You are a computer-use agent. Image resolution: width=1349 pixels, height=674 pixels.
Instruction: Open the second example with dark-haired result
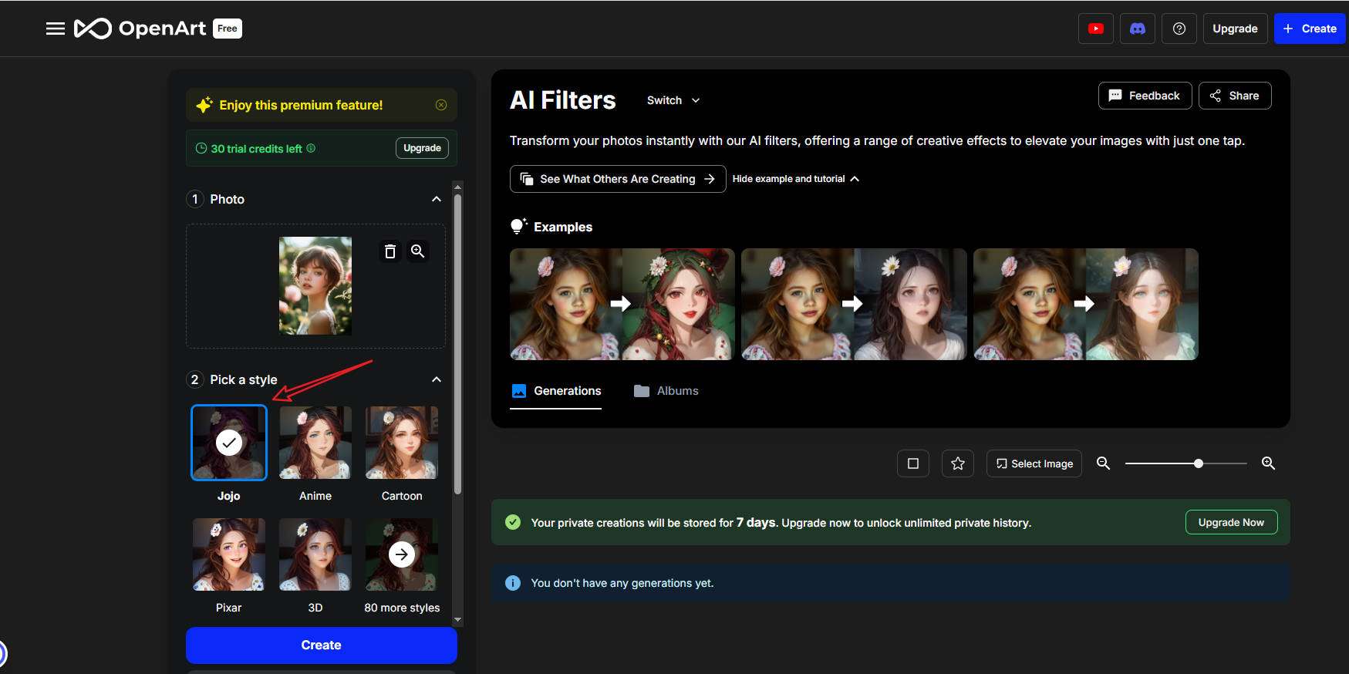854,304
